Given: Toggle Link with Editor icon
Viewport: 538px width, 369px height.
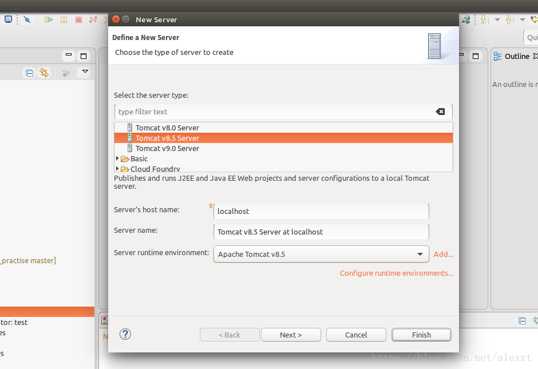Looking at the screenshot, I should point(44,73).
